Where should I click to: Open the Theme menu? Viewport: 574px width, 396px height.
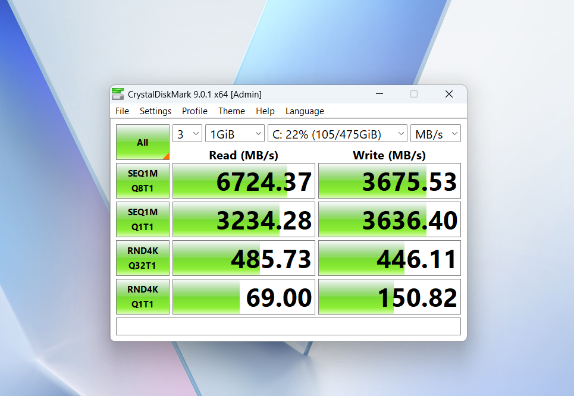pyautogui.click(x=231, y=111)
